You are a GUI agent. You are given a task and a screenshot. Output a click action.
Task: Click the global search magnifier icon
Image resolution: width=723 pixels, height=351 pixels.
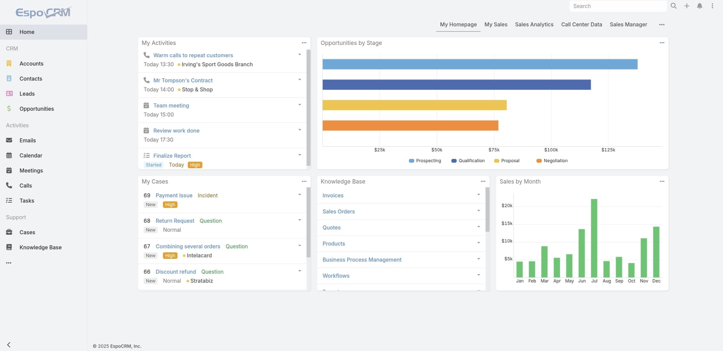pos(674,6)
